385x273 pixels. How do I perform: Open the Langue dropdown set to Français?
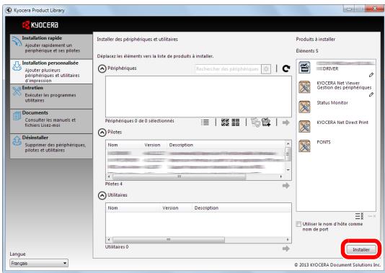point(39,263)
